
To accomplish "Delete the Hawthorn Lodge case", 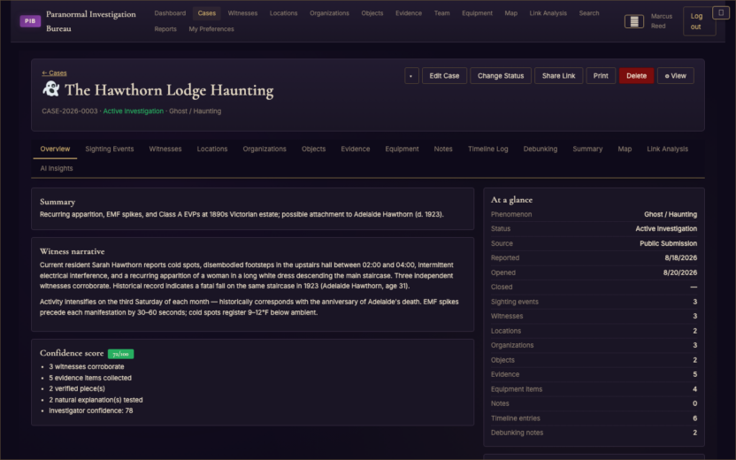I will (x=636, y=75).
